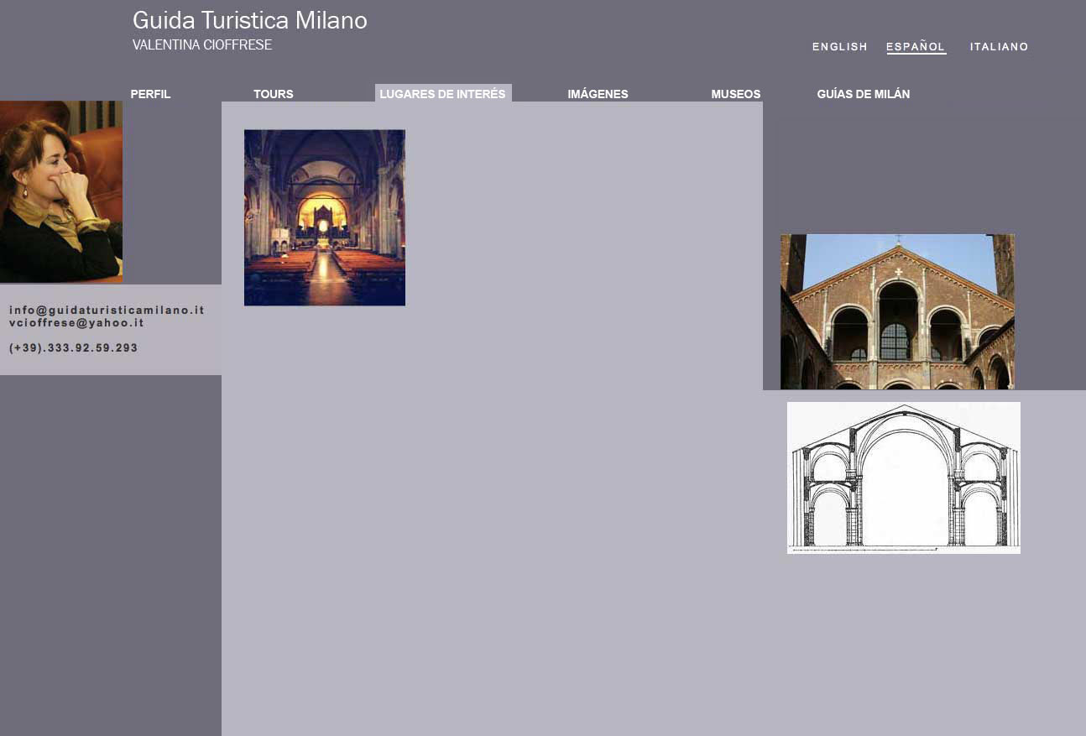View the brick basilica facade photo
This screenshot has width=1086, height=736.
point(897,311)
